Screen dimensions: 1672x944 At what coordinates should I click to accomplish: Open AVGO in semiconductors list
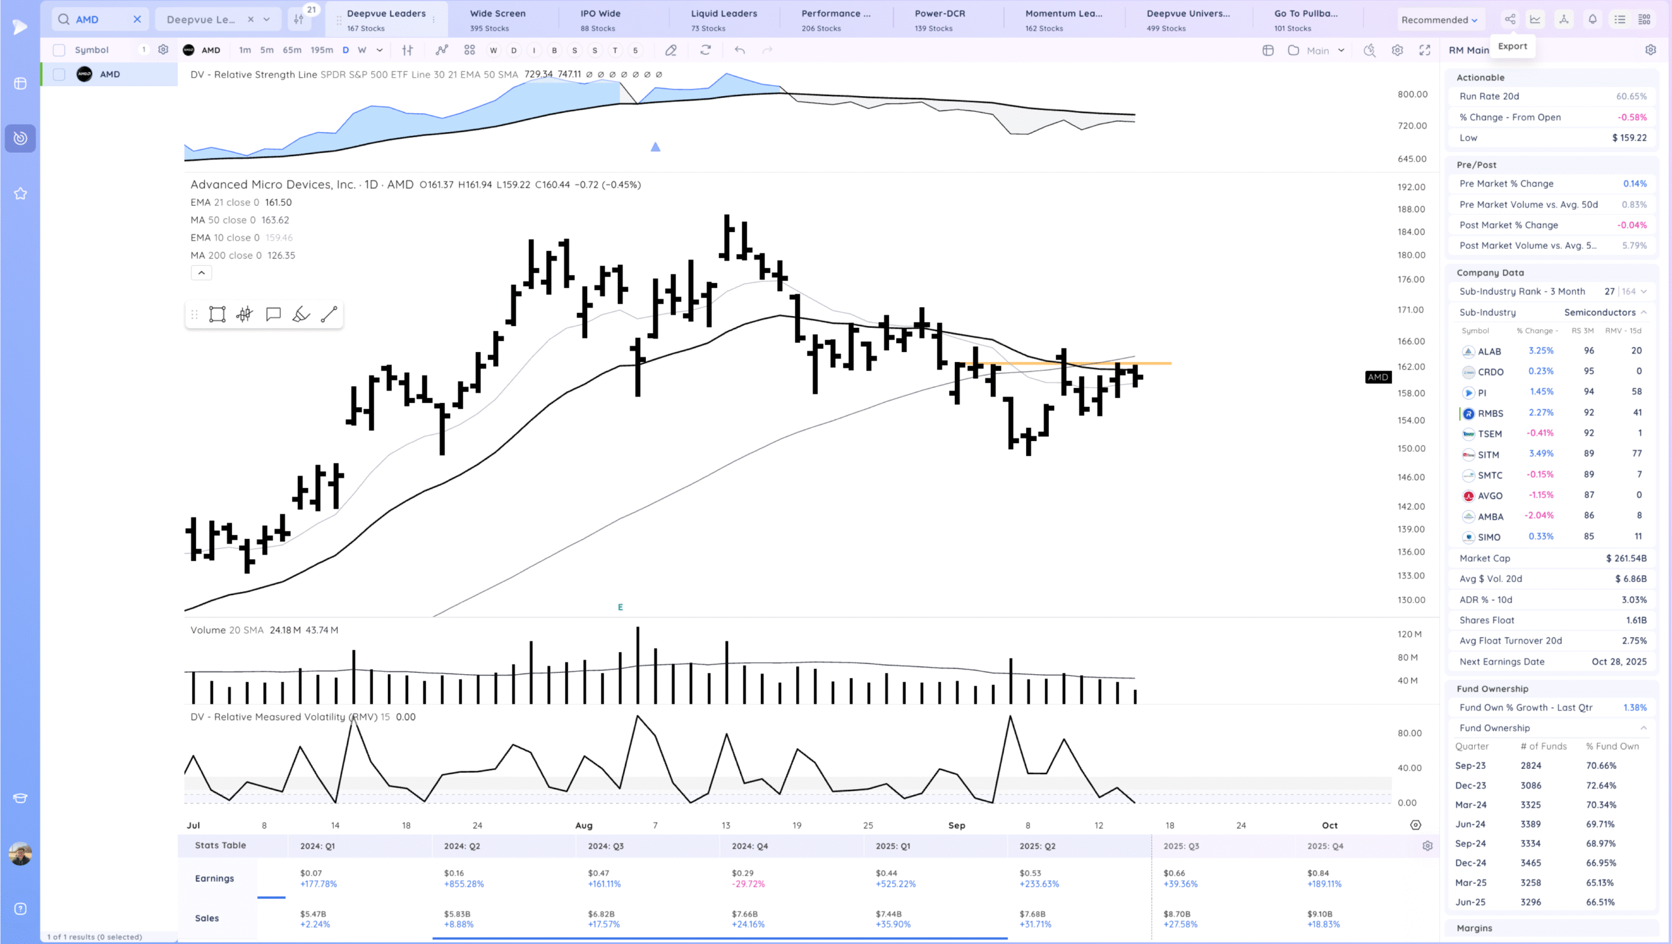1490,496
